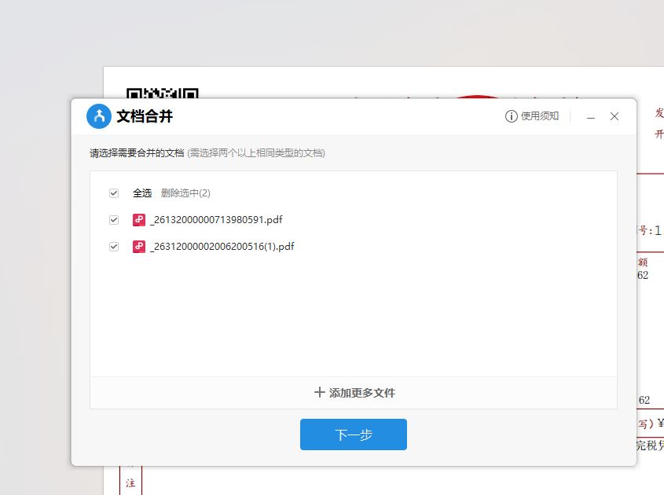Uncheck _26132000000713980591.pdf file checkbox
The width and height of the screenshot is (664, 495).
[114, 221]
